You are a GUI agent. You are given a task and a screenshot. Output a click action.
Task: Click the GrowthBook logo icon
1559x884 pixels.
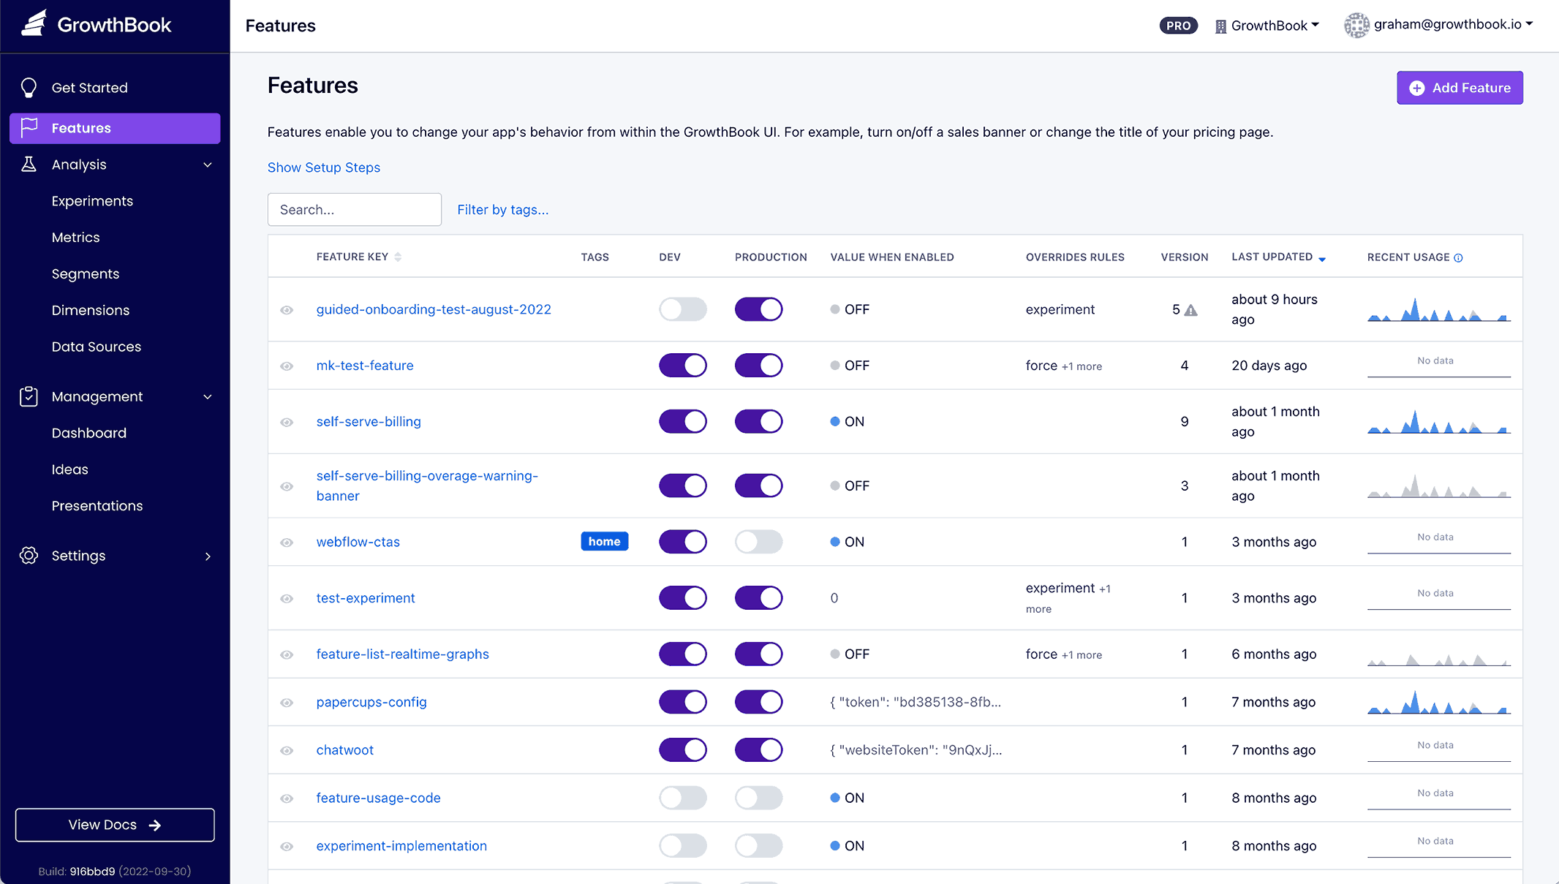coord(34,23)
